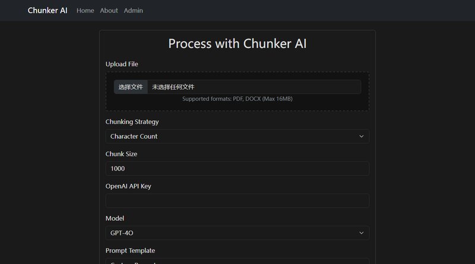Navigate to the Admin section
Image resolution: width=475 pixels, height=264 pixels.
click(x=133, y=11)
